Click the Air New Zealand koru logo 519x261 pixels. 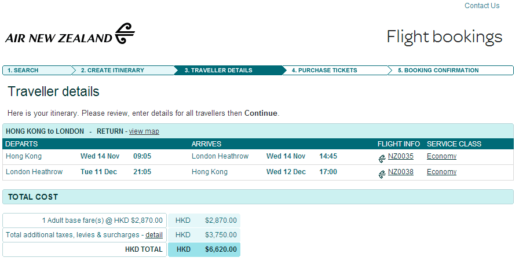click(125, 34)
